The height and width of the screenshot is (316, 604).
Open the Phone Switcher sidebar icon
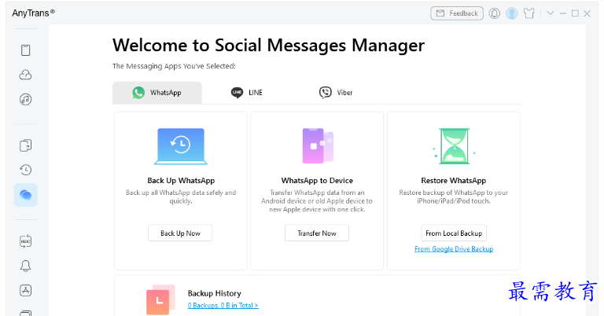point(25,145)
